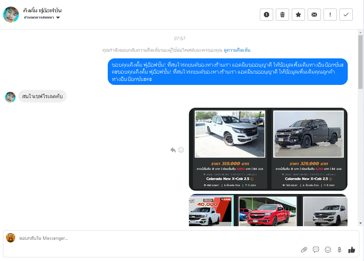
Task: Open red Chevrolet pickup photo
Action: pos(268,211)
